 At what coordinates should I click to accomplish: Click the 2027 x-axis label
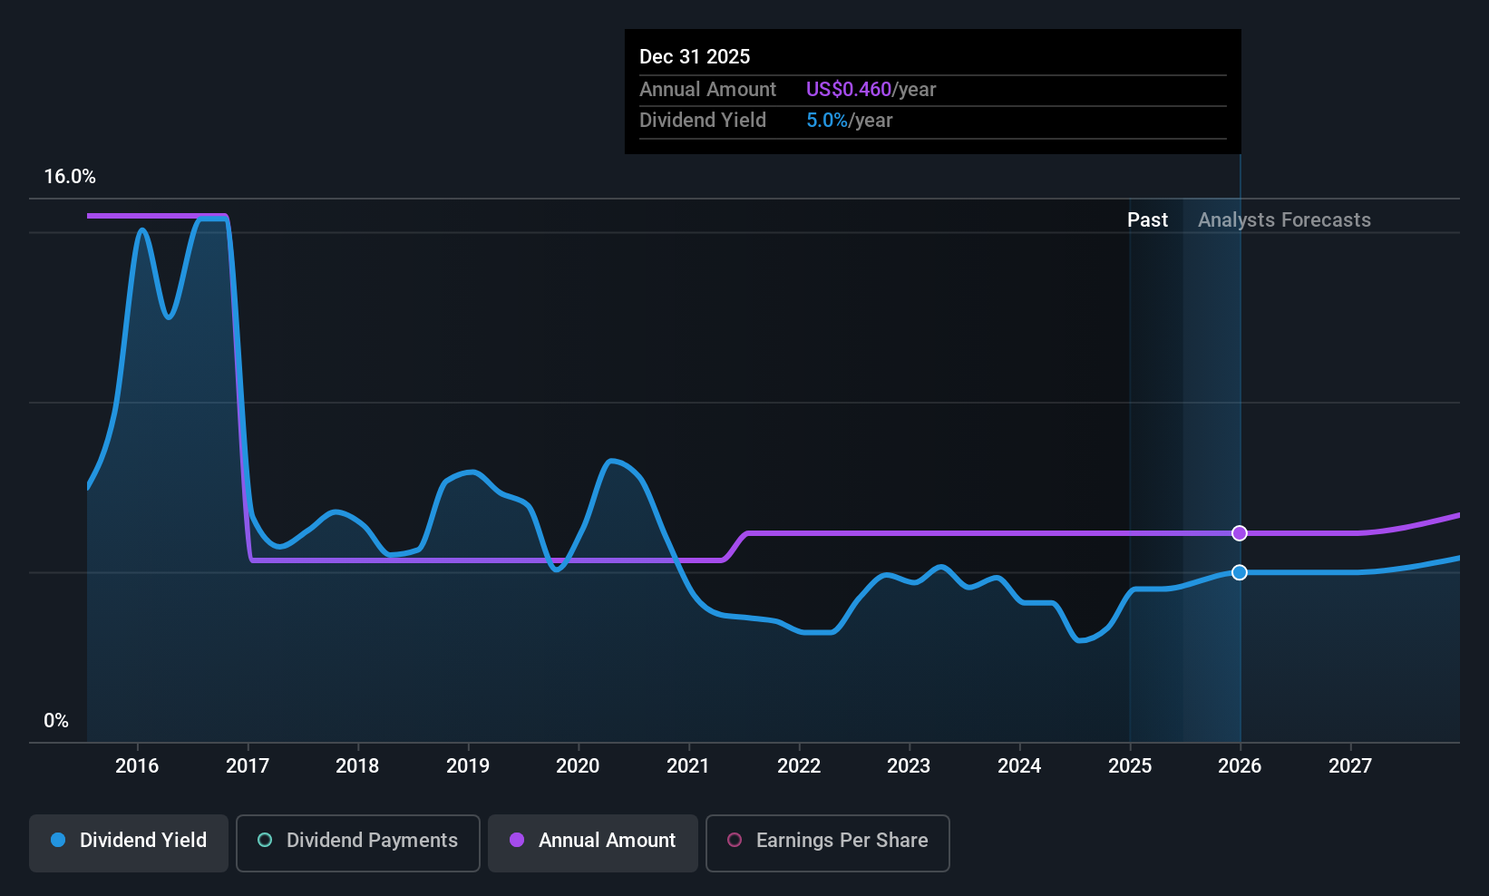click(1350, 766)
